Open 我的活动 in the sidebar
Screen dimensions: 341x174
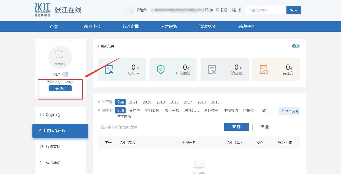[60, 162]
